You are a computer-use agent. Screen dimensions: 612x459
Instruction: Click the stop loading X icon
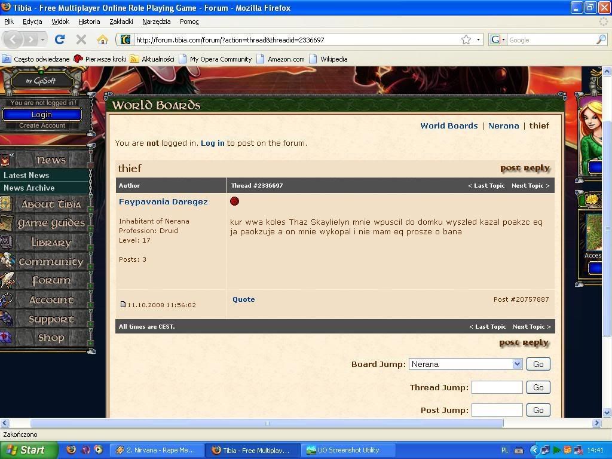pos(81,39)
